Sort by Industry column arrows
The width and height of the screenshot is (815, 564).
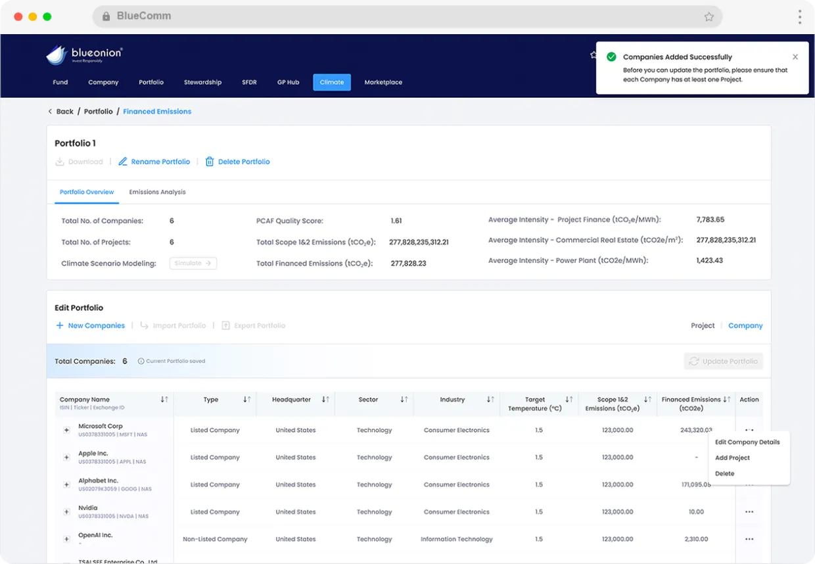(490, 400)
